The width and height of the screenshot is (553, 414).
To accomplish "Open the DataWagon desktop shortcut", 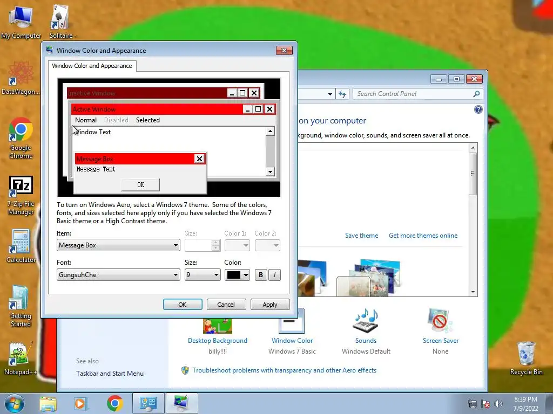I will 21,78.
